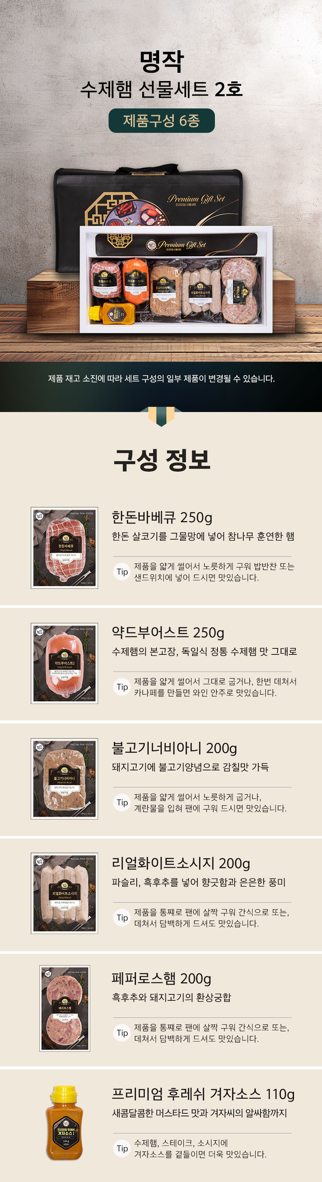The image size is (322, 1182).
Task: Select the 리얼화이트소시지 product thumbnail
Action: coord(64,893)
